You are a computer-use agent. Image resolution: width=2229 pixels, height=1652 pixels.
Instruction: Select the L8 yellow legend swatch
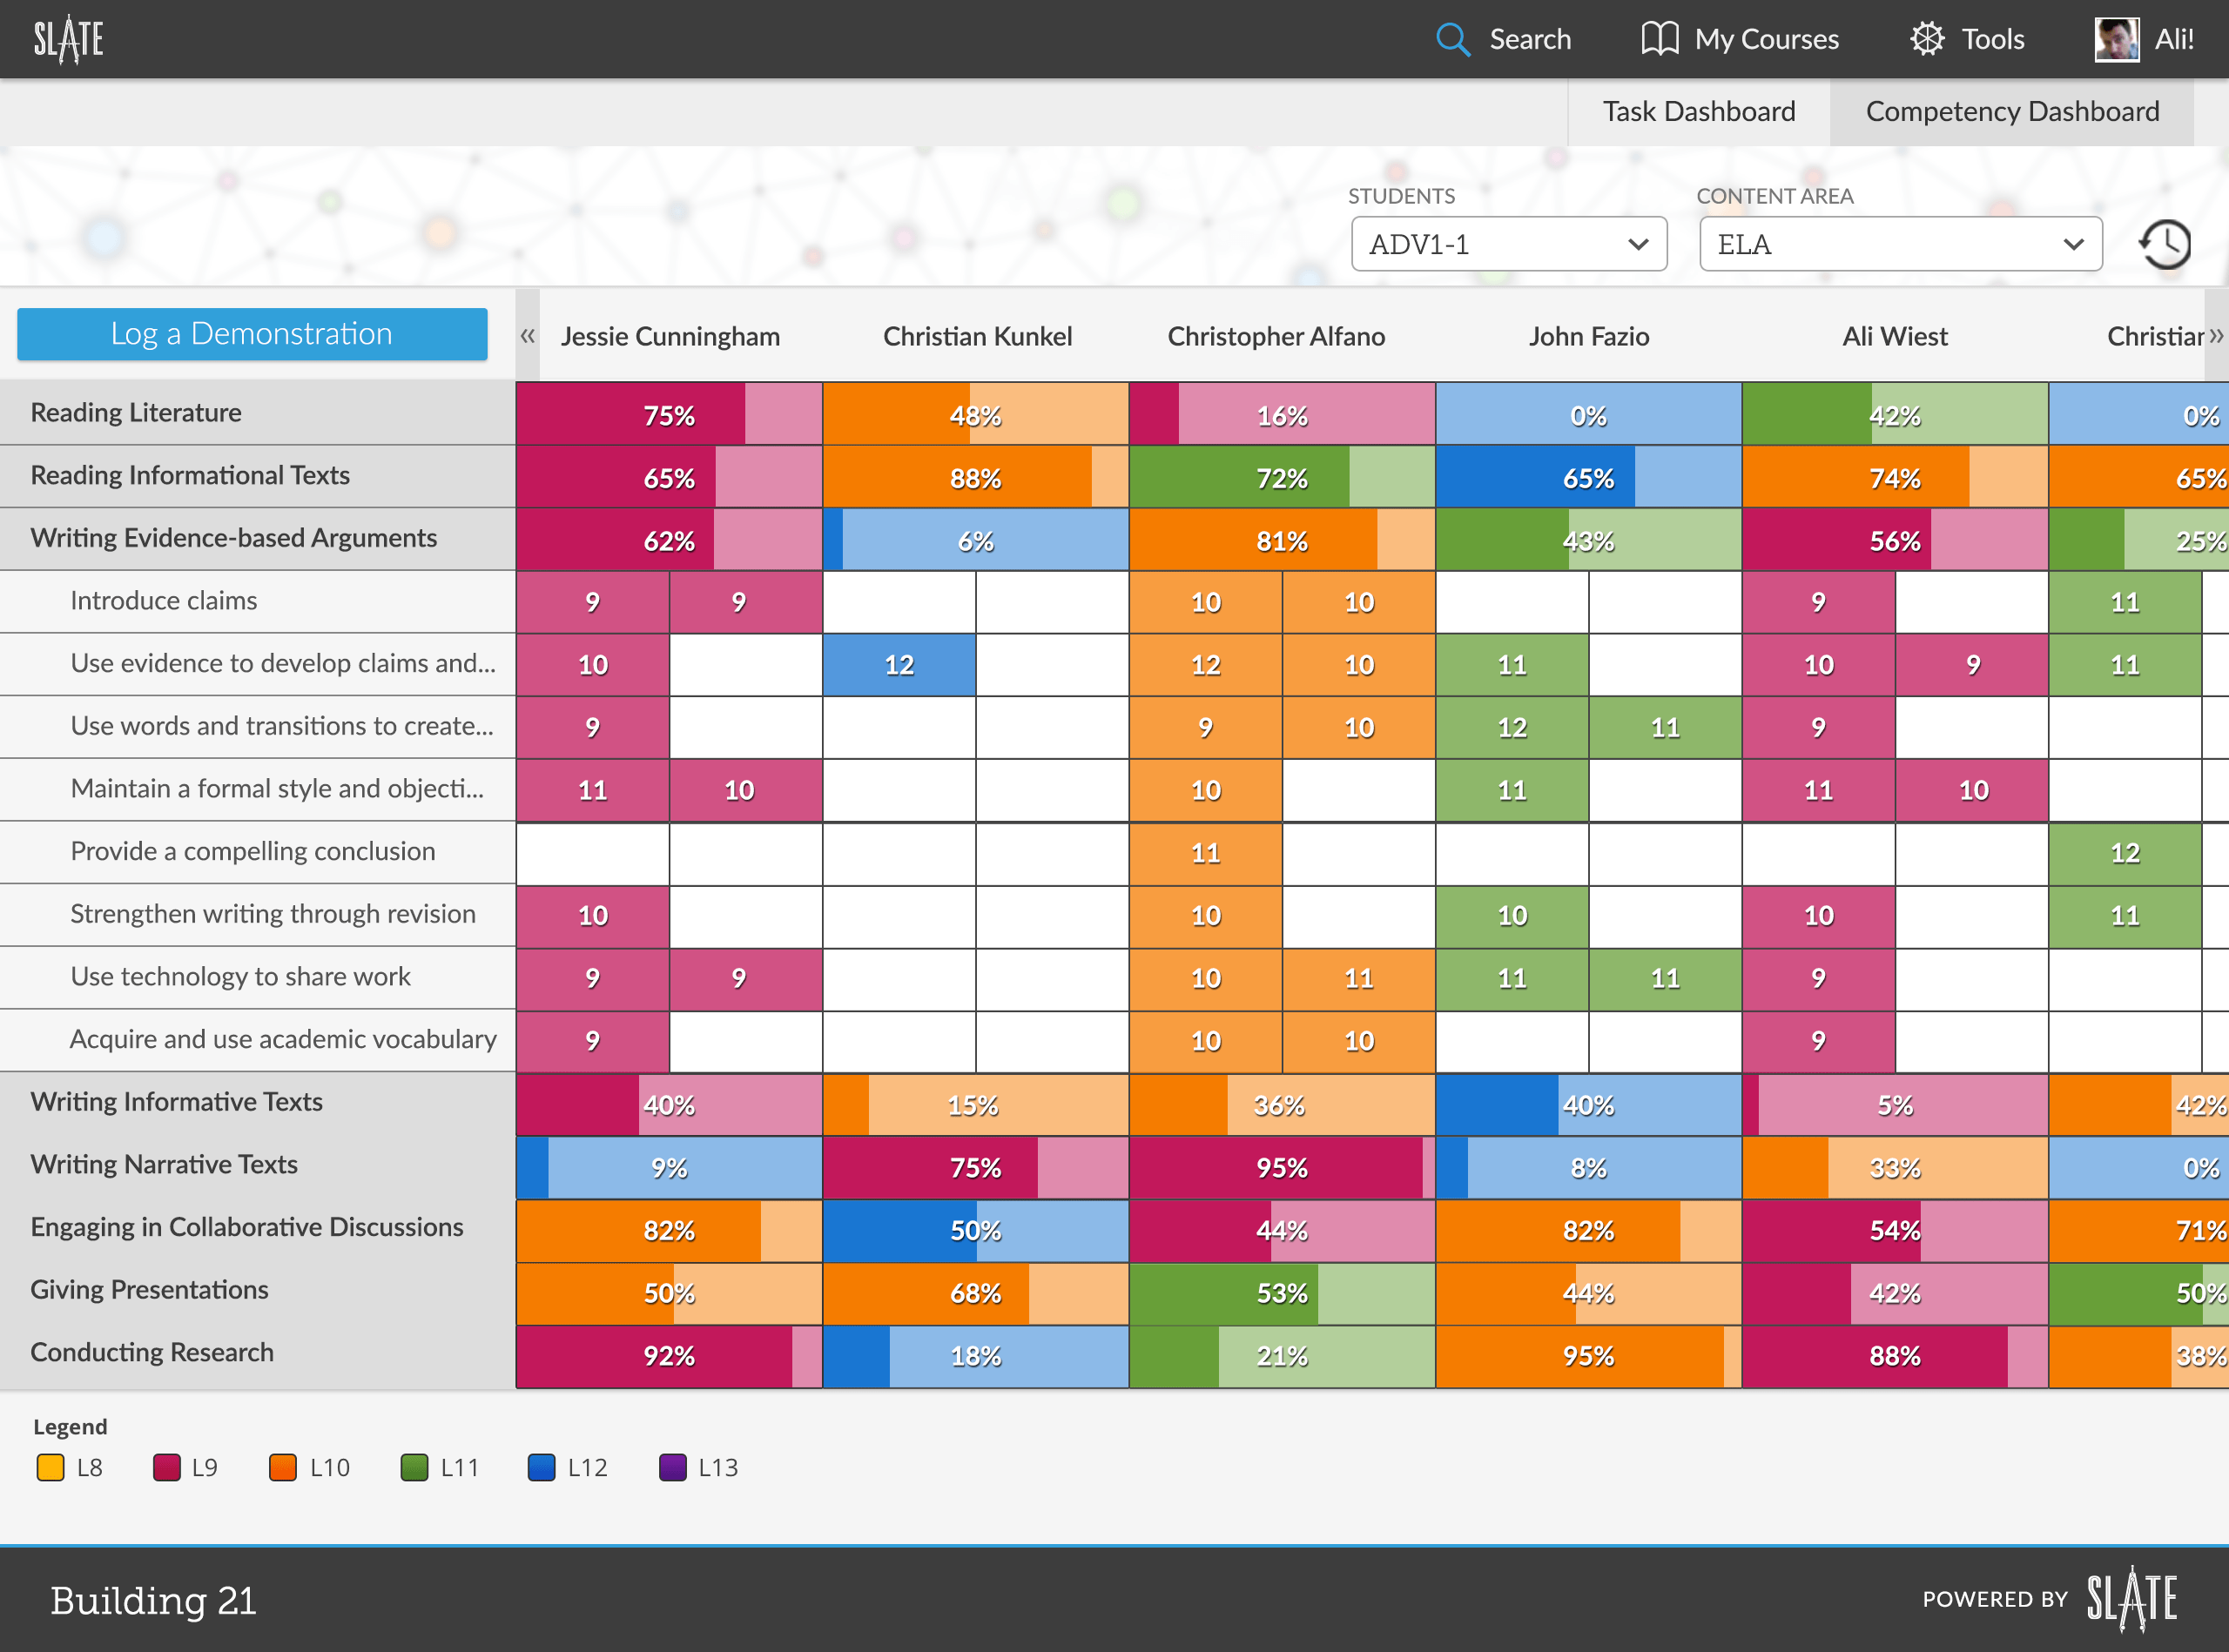(50, 1467)
